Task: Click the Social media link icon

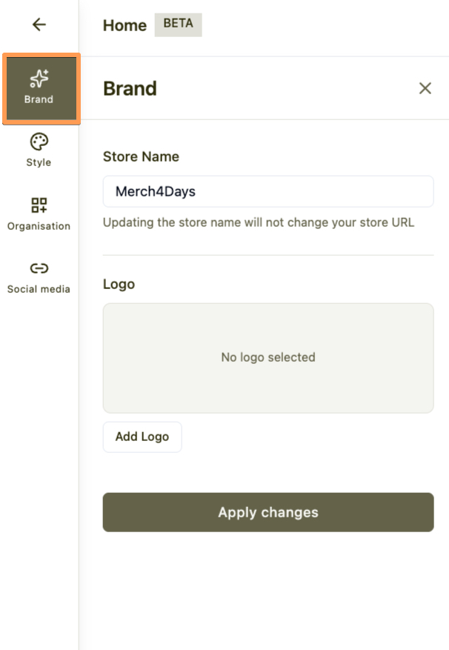Action: [x=39, y=268]
